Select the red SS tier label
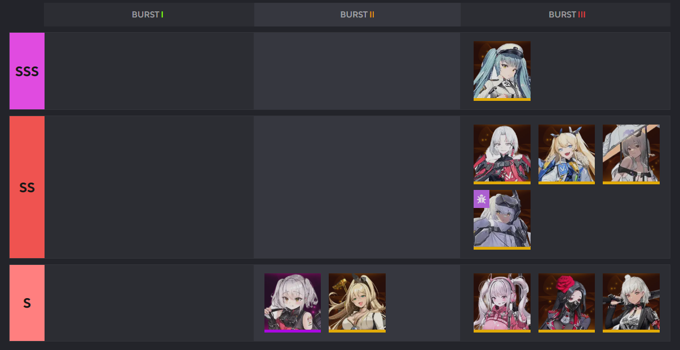The height and width of the screenshot is (350, 680). click(x=27, y=187)
